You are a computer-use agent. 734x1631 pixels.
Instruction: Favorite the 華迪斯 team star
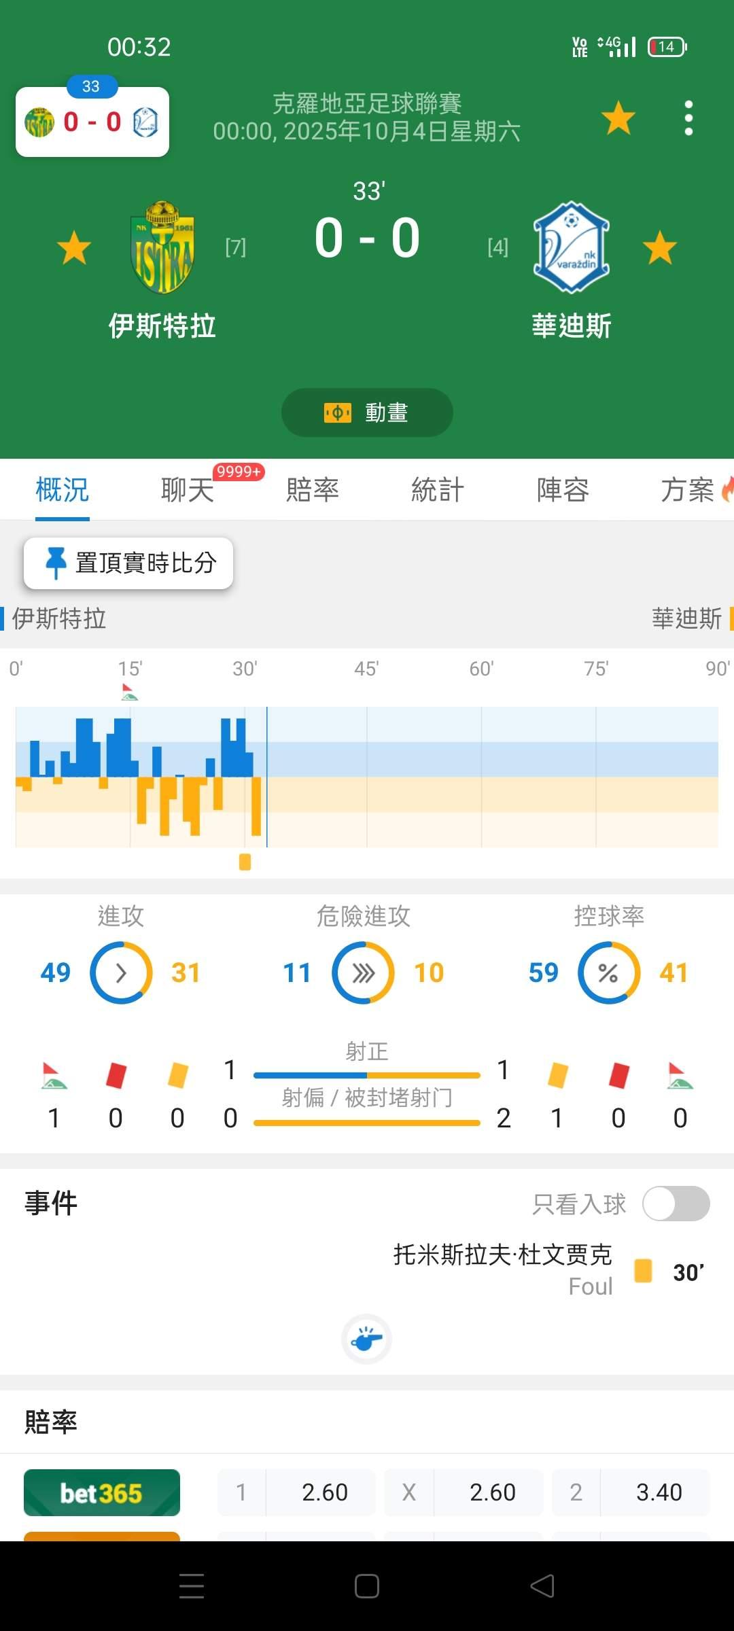click(x=659, y=247)
